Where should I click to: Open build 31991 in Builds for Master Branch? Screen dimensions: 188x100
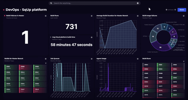11,67
